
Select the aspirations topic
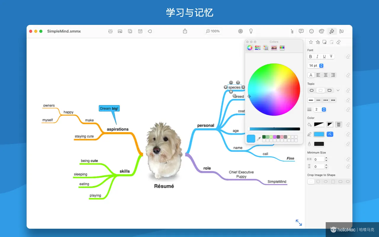(x=118, y=129)
